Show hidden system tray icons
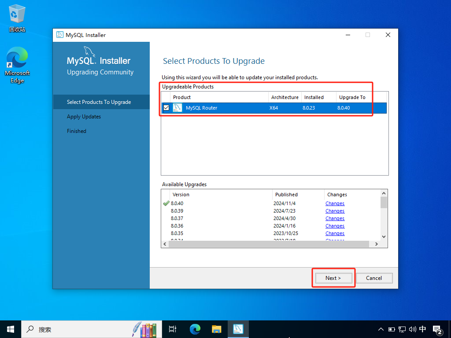451x338 pixels. coord(381,329)
